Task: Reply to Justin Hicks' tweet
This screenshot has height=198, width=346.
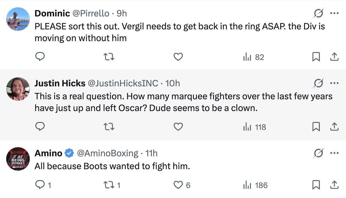Action: (x=40, y=127)
